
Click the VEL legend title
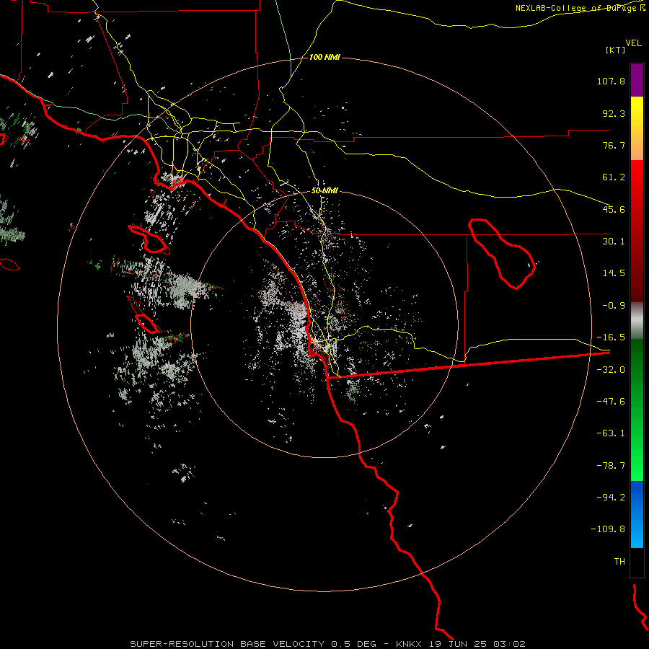[633, 43]
